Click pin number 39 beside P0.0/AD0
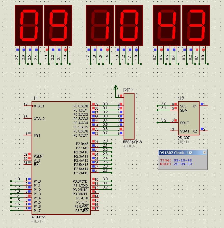Image resolution: width=224 pixels, height=228 pixels. (x=96, y=104)
